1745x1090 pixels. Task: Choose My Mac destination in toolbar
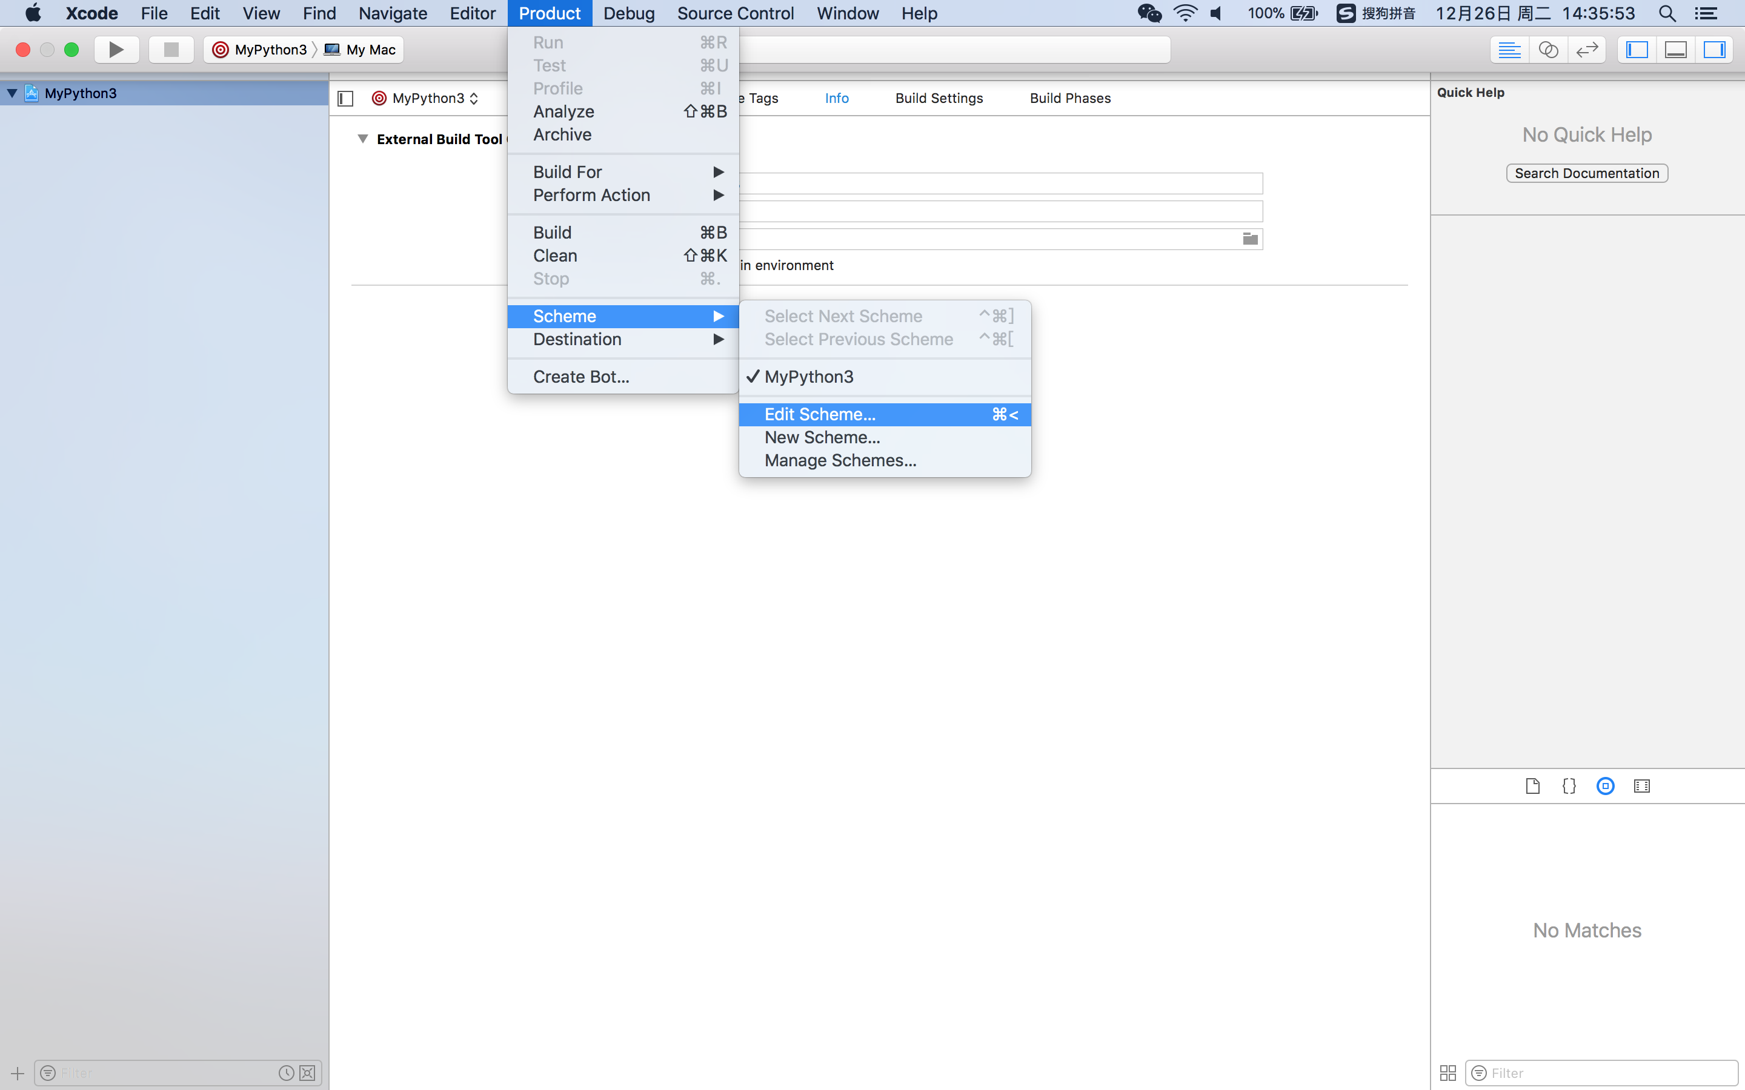(361, 50)
